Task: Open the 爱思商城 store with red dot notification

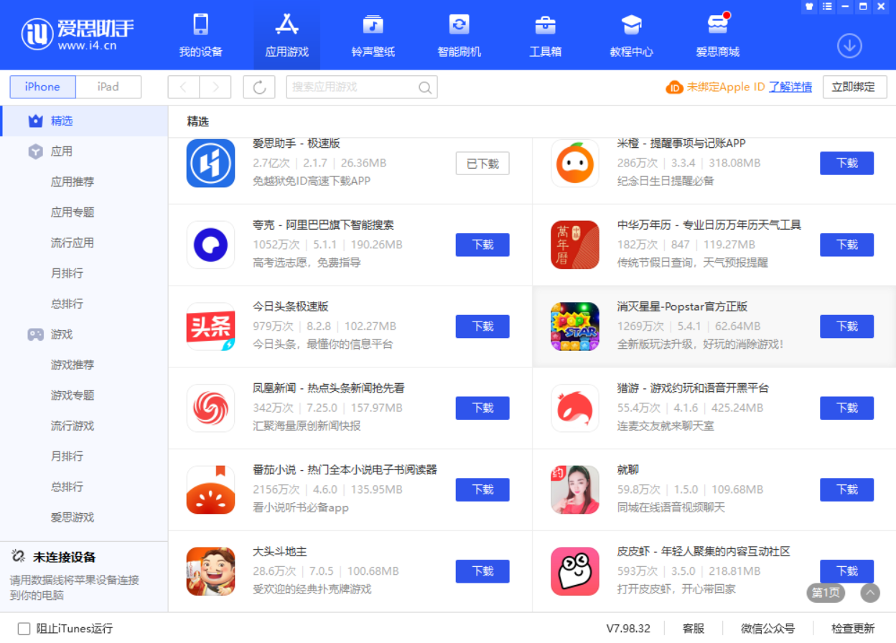Action: 717,34
